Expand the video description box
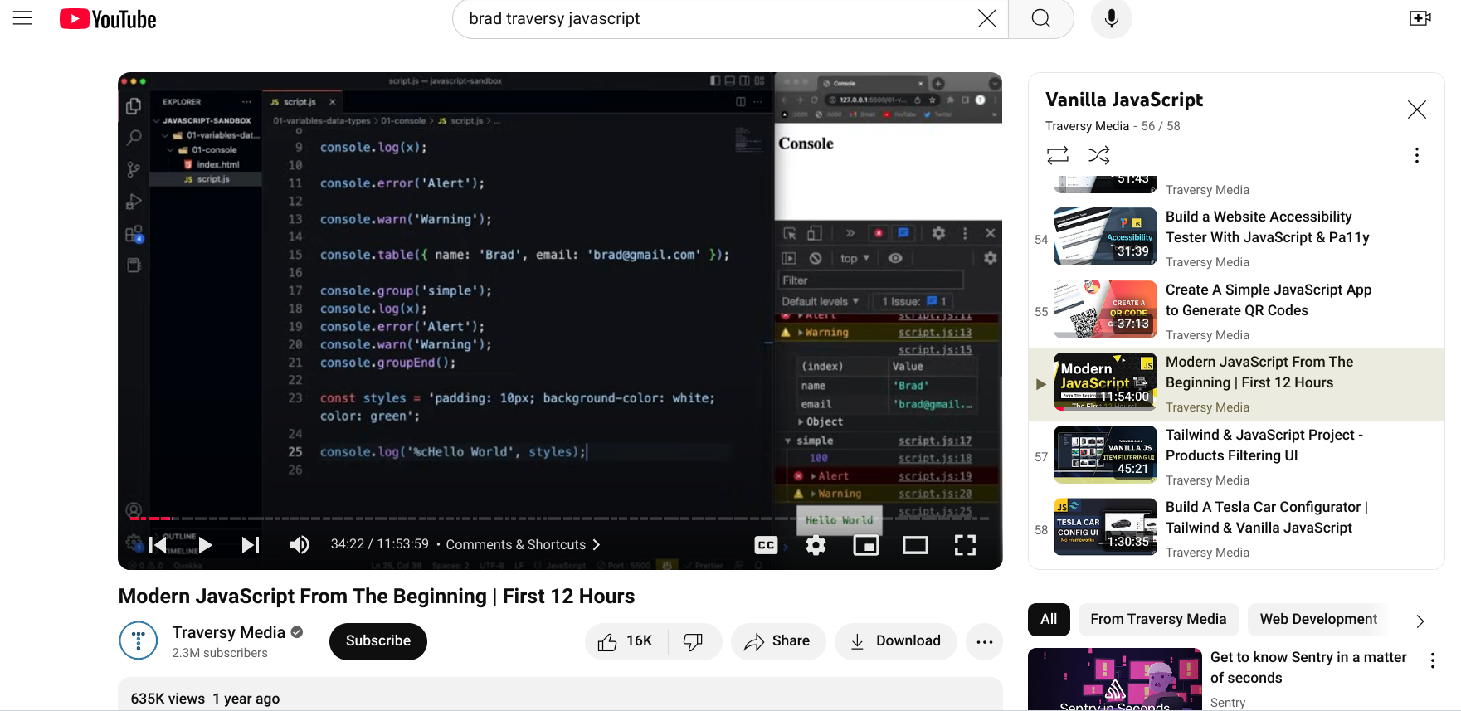Viewport: 1461px width, 711px height. coord(560,695)
